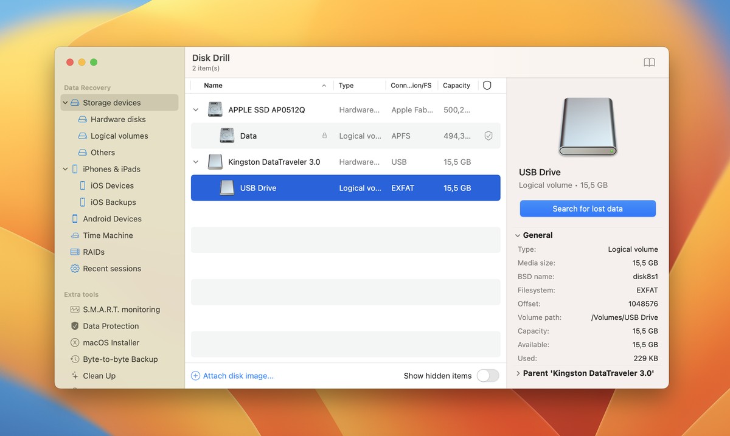This screenshot has height=436, width=730.
Task: Collapse the APPLE SSD AP0512Q row
Action: pyautogui.click(x=196, y=110)
